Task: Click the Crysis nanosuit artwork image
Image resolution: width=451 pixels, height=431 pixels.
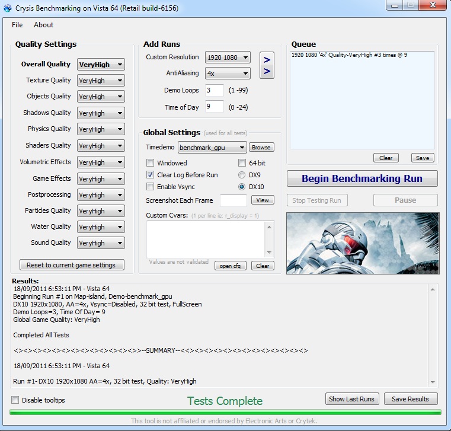Action: (x=363, y=243)
